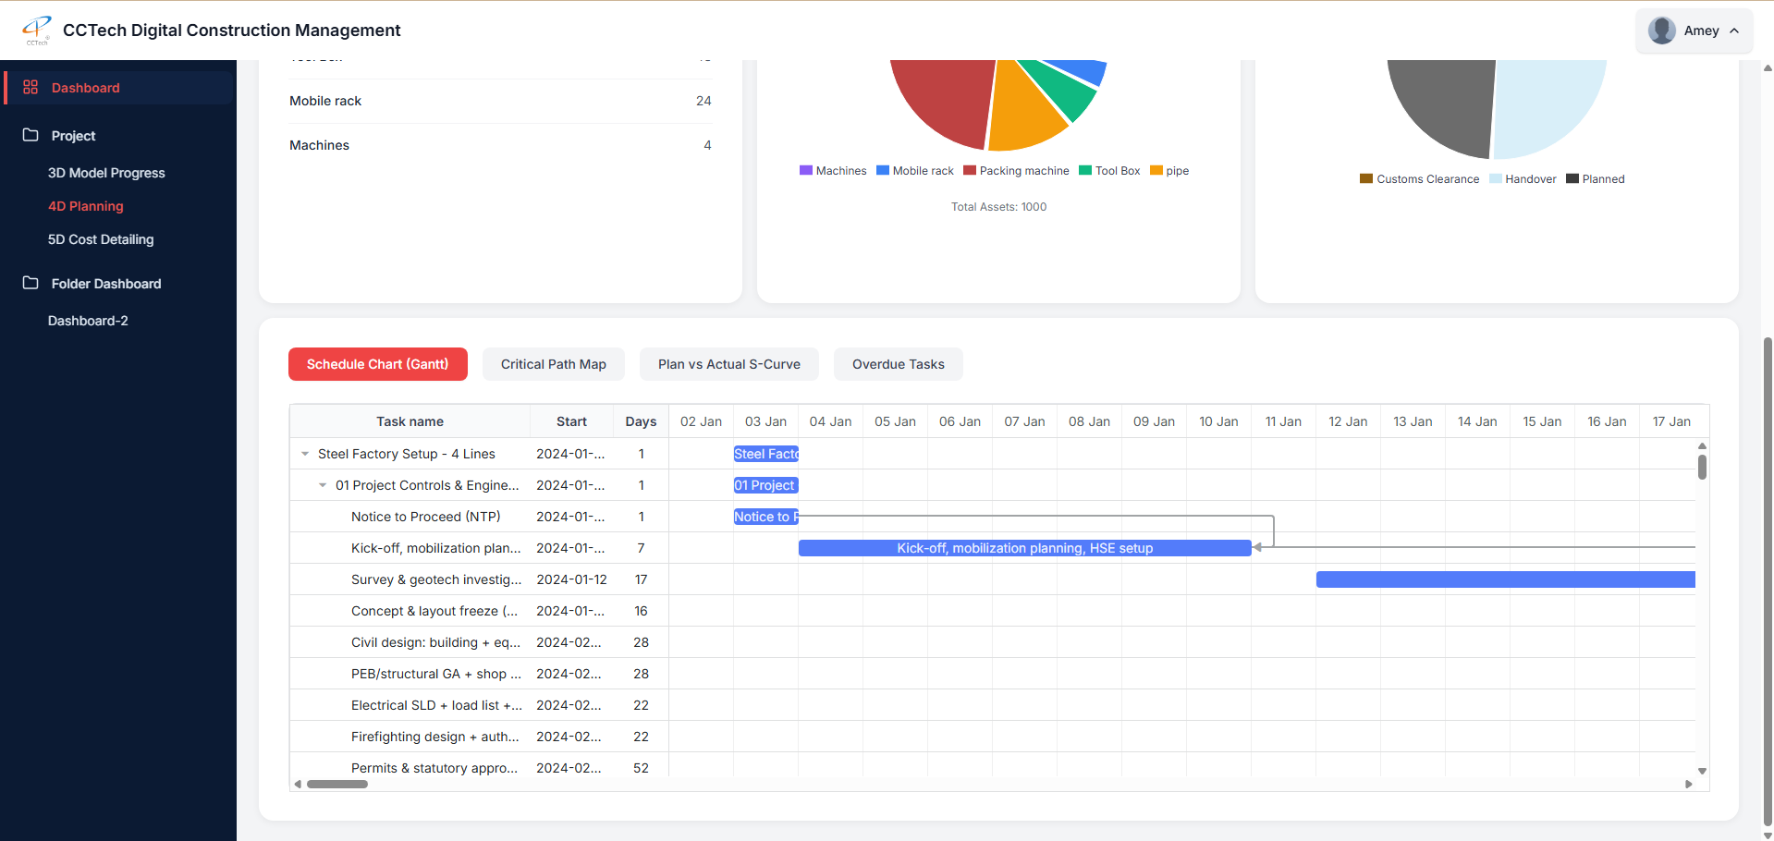
Task: Click the Gantt vertical scrollbar thumb
Action: point(1702,467)
